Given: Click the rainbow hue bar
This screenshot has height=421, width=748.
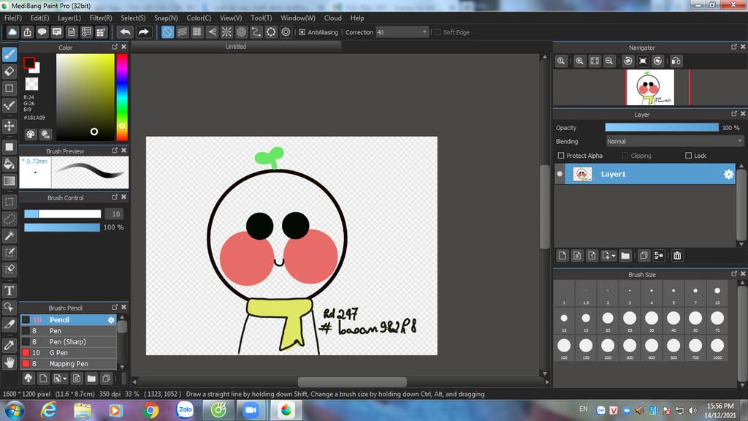Looking at the screenshot, I should [x=122, y=97].
